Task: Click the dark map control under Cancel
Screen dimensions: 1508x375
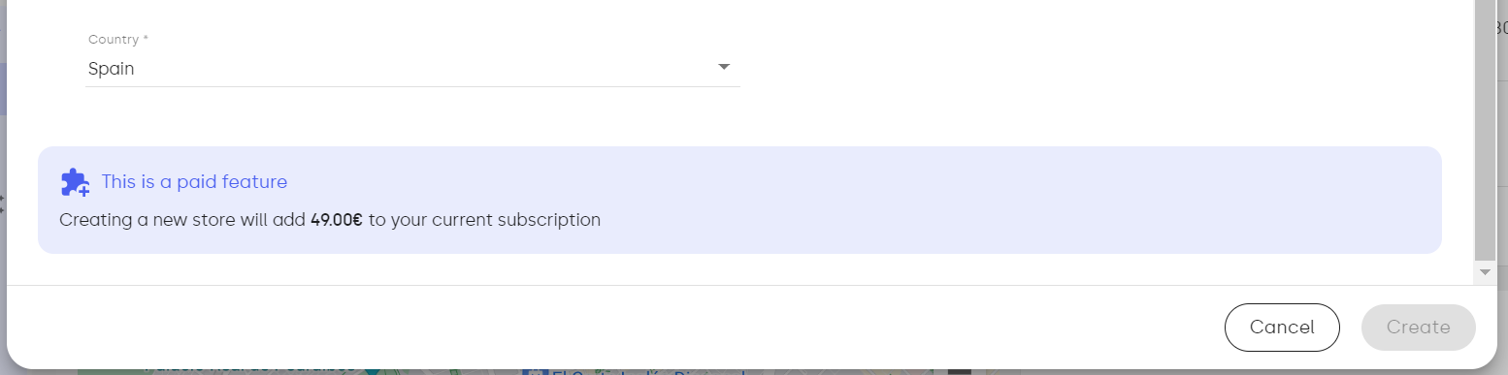Action: [x=959, y=371]
